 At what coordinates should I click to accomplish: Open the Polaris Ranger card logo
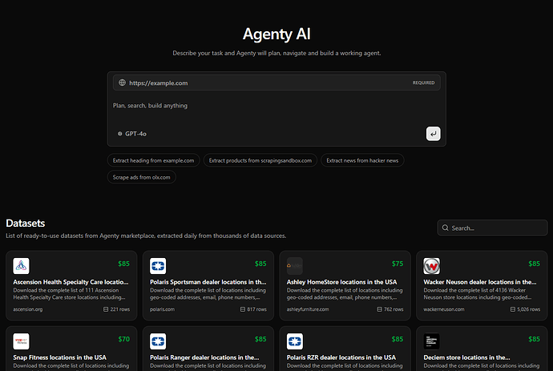[158, 341]
